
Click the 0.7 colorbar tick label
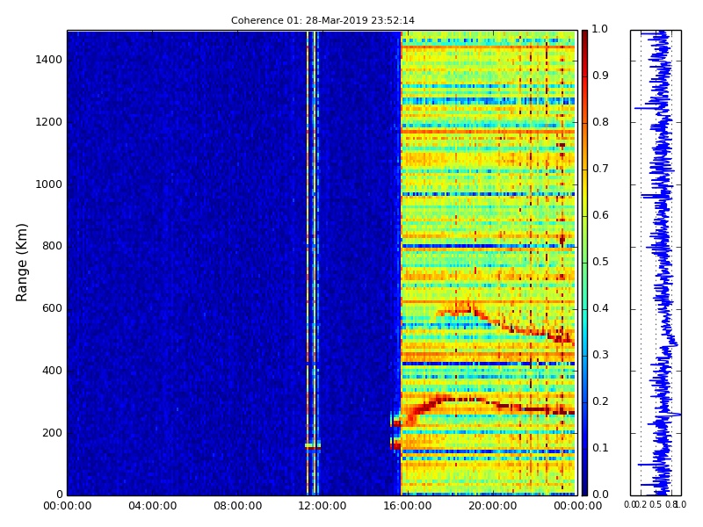pos(600,169)
